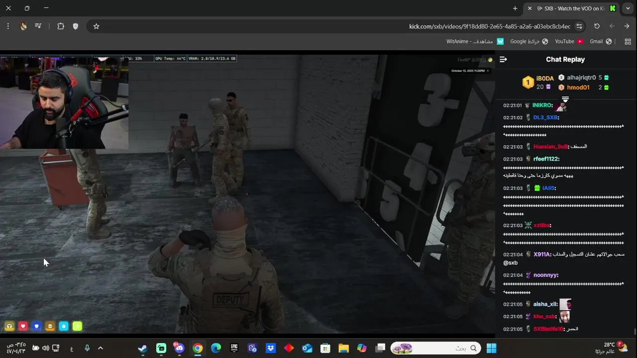
Task: Open the Gmail bookmark
Action: point(601,41)
